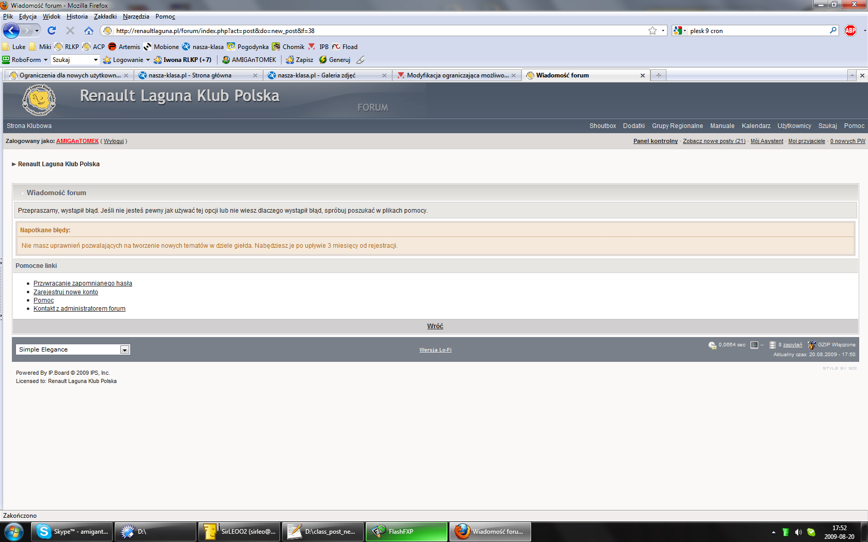Open the Panel kontrolny link
Viewport: 868px width, 542px height.
(x=655, y=141)
